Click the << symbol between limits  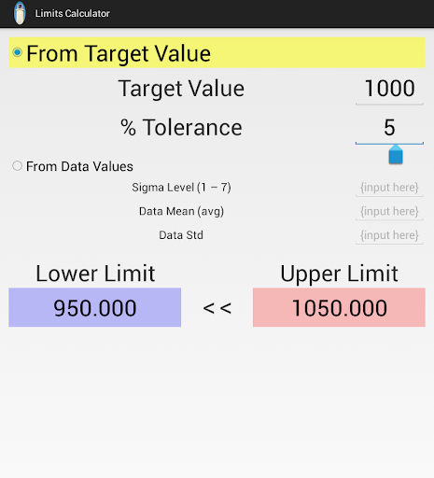click(217, 308)
